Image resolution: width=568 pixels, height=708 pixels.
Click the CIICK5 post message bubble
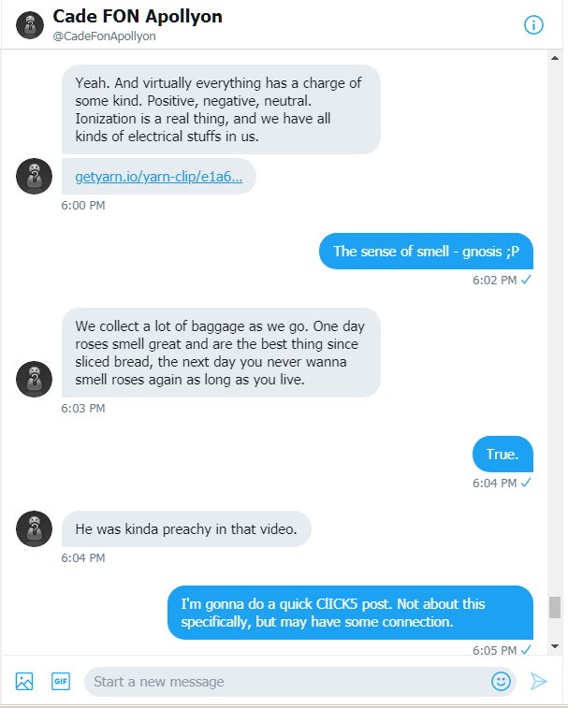coord(350,613)
